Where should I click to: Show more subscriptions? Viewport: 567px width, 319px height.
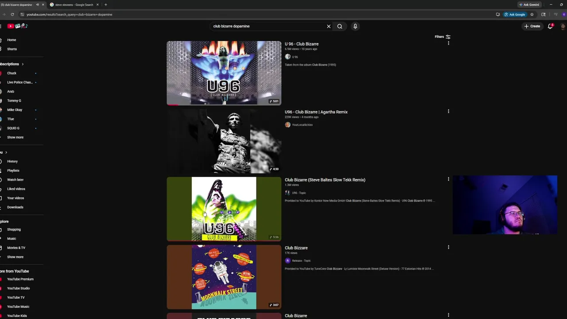click(x=15, y=137)
